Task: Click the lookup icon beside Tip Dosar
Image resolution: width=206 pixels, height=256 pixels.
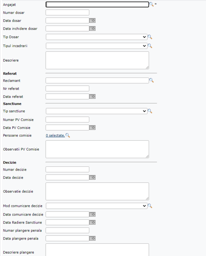Action: click(x=150, y=37)
